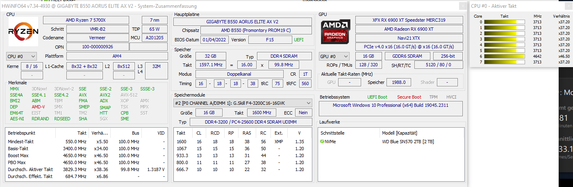Image resolution: width=573 pixels, height=187 pixels.
Task: Click the module type DDR4-3200 / PC4-25600 field
Action: pos(252,122)
